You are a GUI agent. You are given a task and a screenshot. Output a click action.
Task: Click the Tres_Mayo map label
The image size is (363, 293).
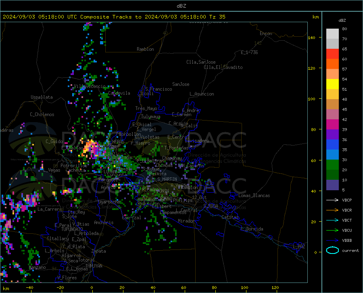146,108
